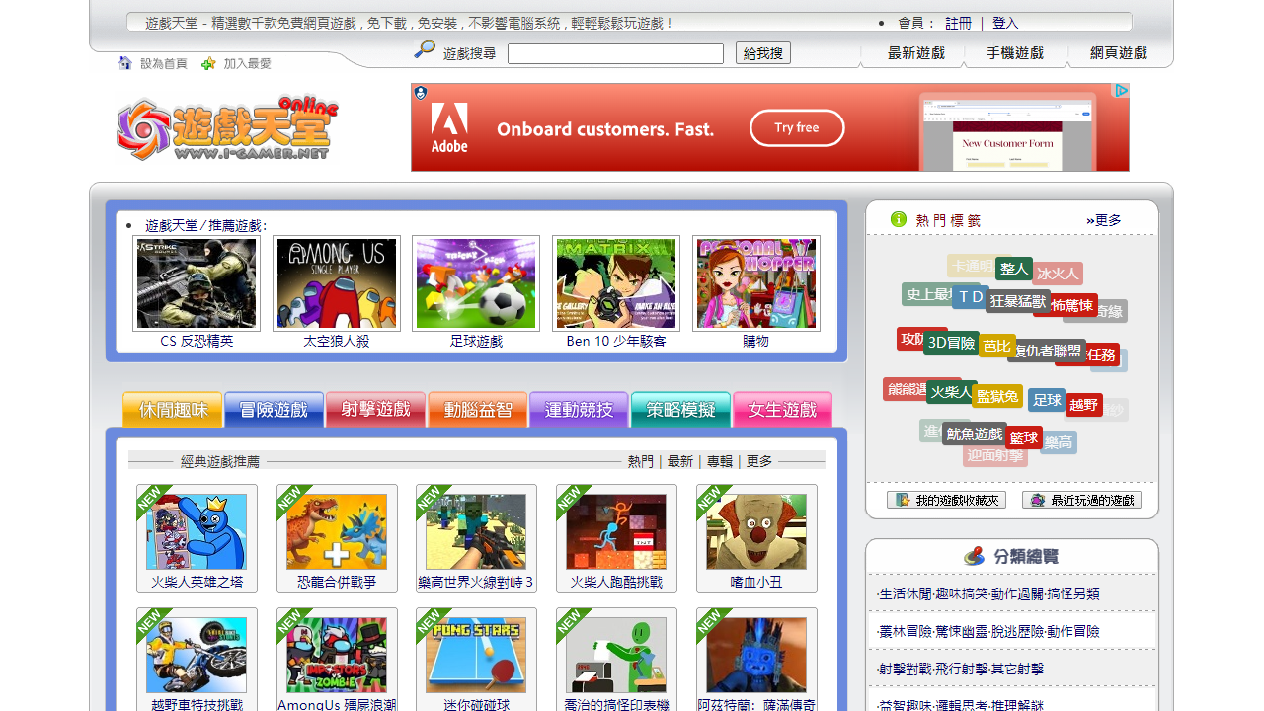
Task: Open the Among Us 太空狼人殺 game icon
Action: pyautogui.click(x=337, y=283)
